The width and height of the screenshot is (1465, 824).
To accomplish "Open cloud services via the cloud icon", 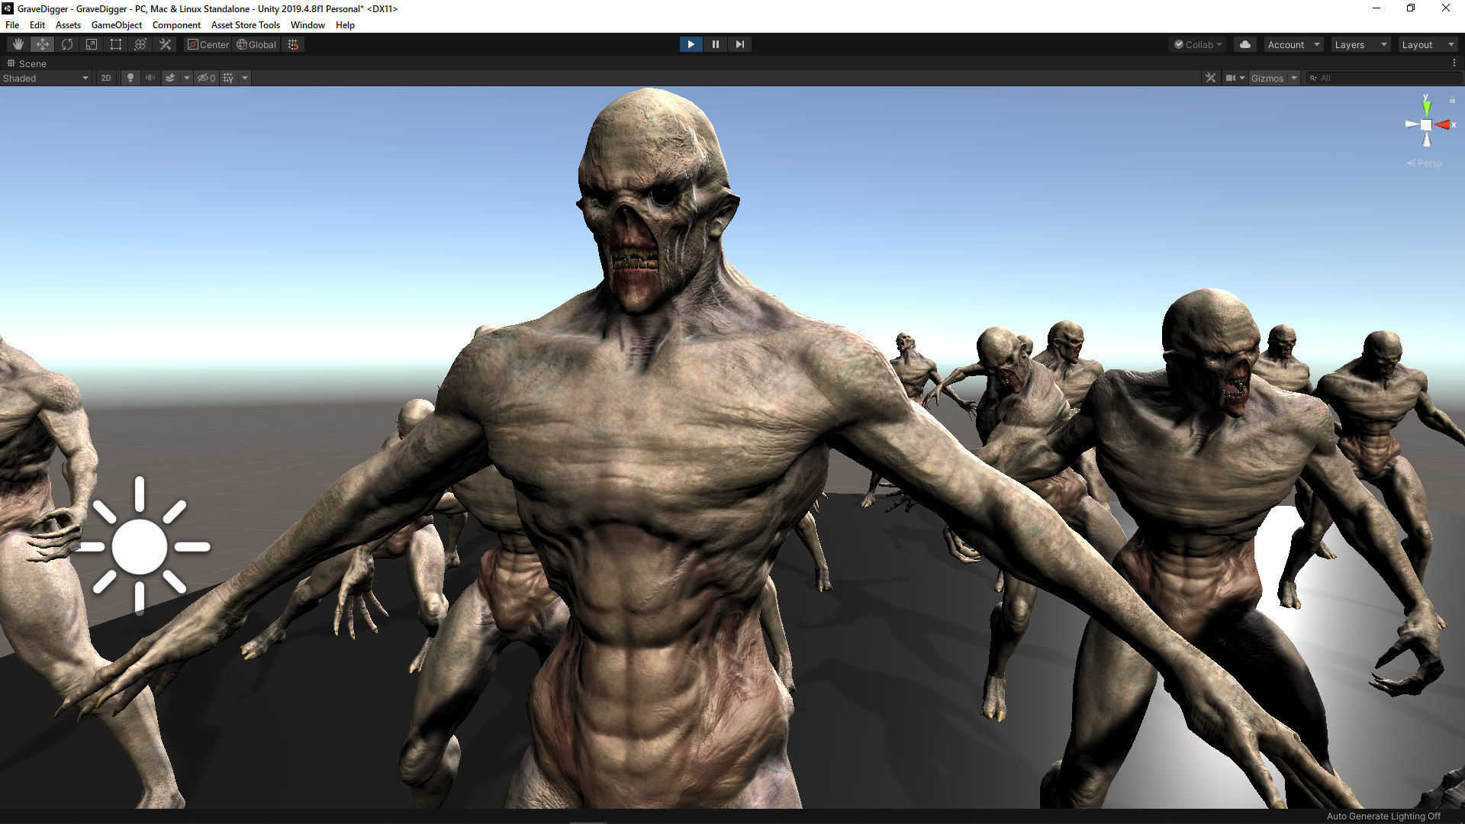I will pyautogui.click(x=1245, y=44).
